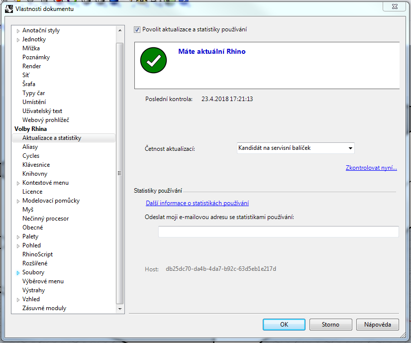411x343 pixels.
Task: Select Myš in the tree
Action: pyautogui.click(x=28, y=210)
